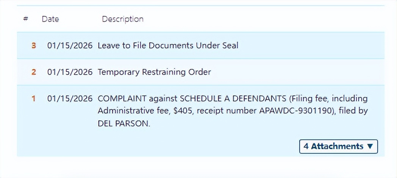397x178 pixels.
Task: Open docket entry number 2
Action: tap(34, 72)
